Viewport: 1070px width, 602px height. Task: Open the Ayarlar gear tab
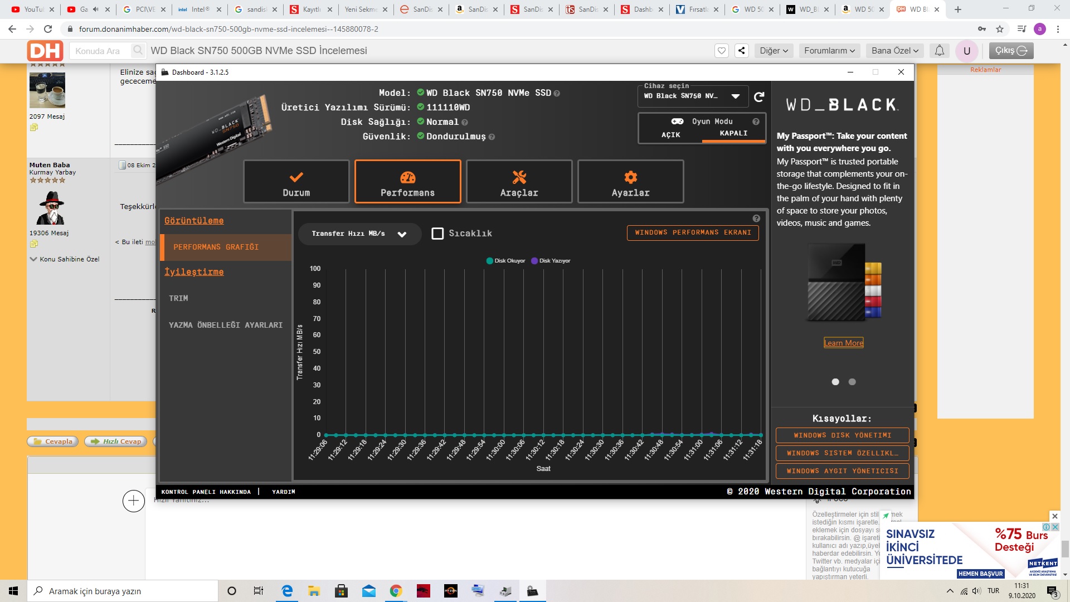[630, 182]
